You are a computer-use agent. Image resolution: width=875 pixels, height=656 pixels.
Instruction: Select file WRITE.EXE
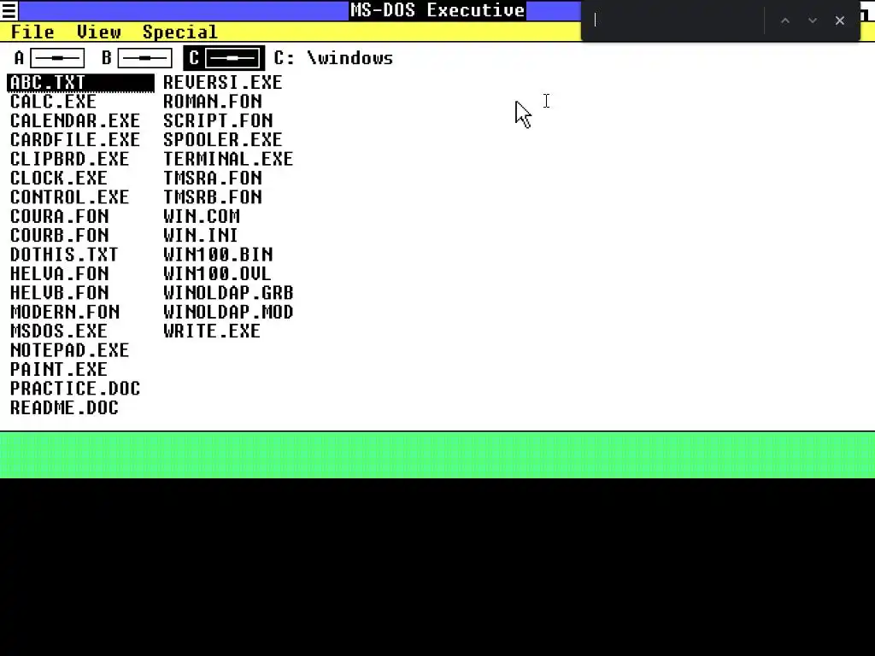click(212, 331)
